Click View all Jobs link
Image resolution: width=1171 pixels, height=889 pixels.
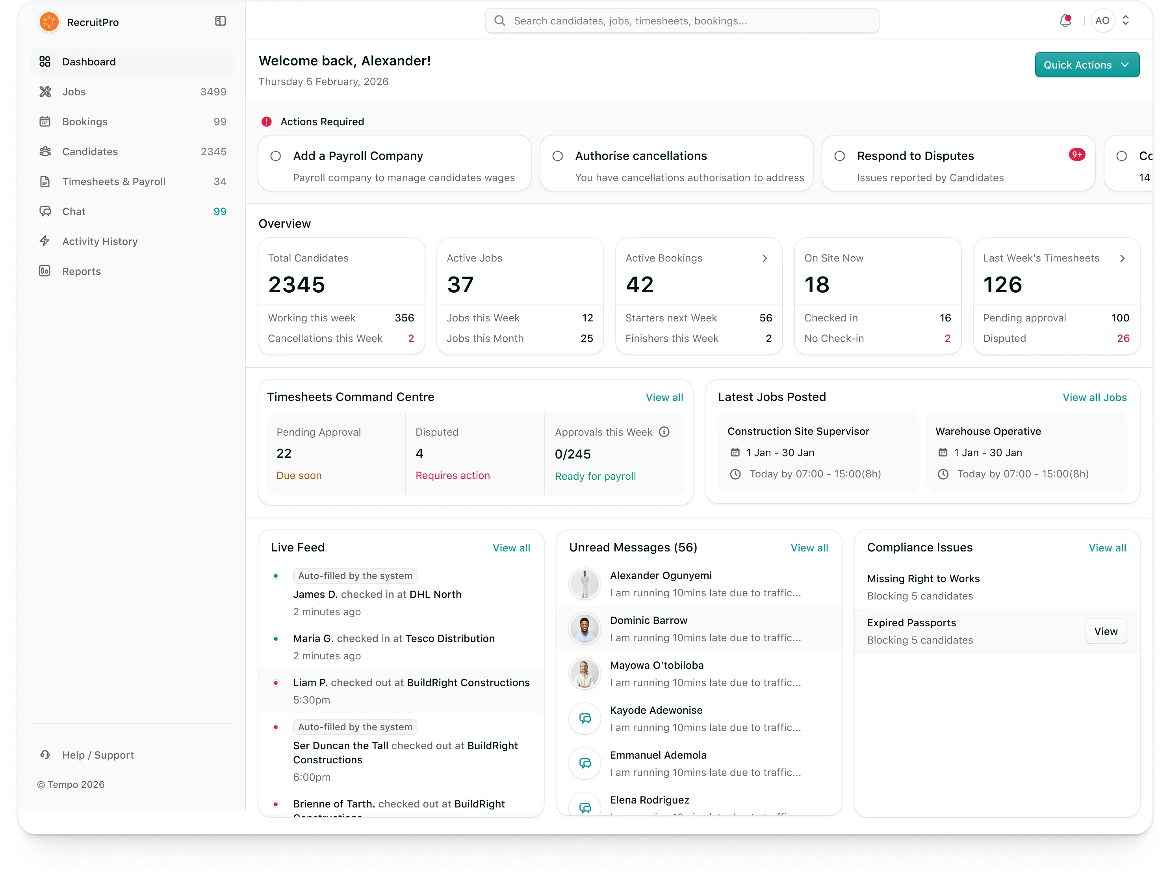click(1095, 397)
